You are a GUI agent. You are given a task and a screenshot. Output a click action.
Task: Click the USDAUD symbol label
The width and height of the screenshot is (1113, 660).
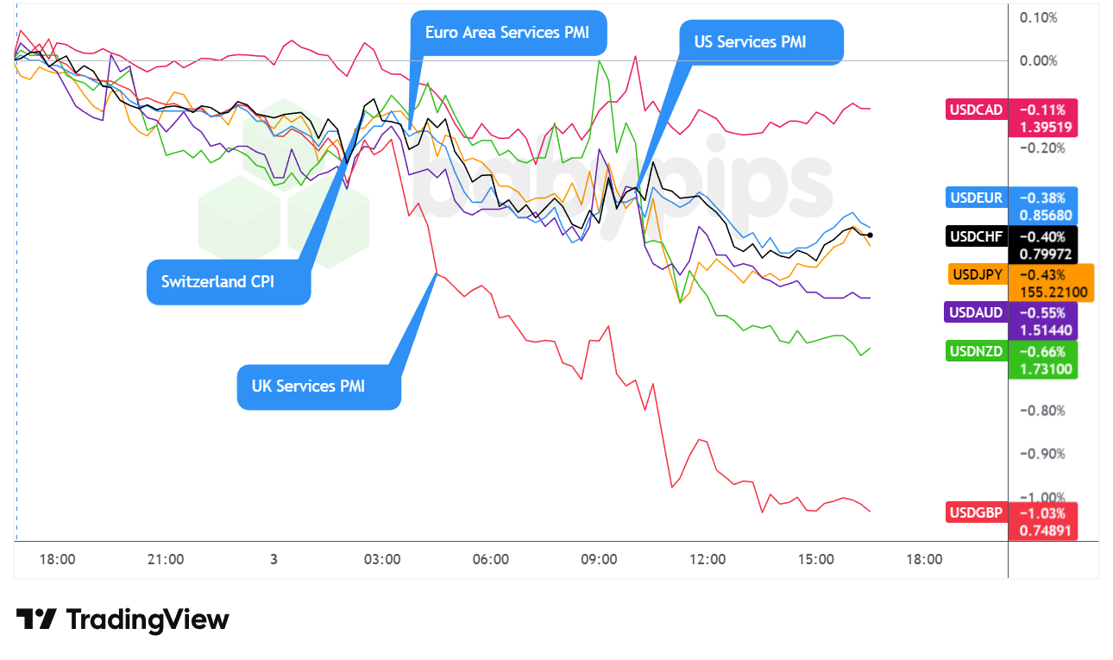tap(976, 312)
